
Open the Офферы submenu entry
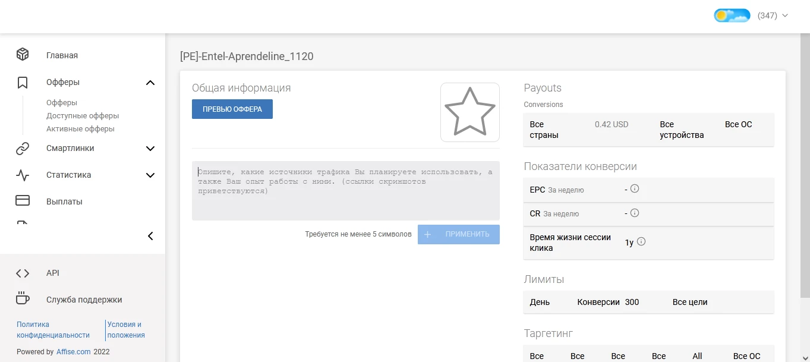62,103
